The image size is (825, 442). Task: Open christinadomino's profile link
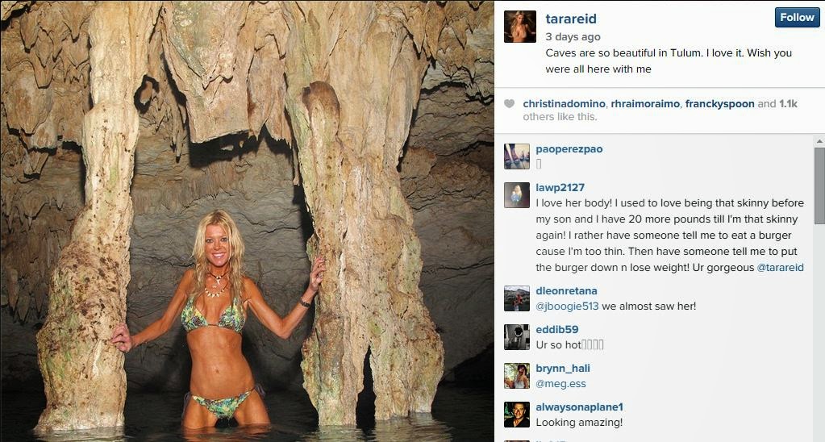(x=564, y=104)
